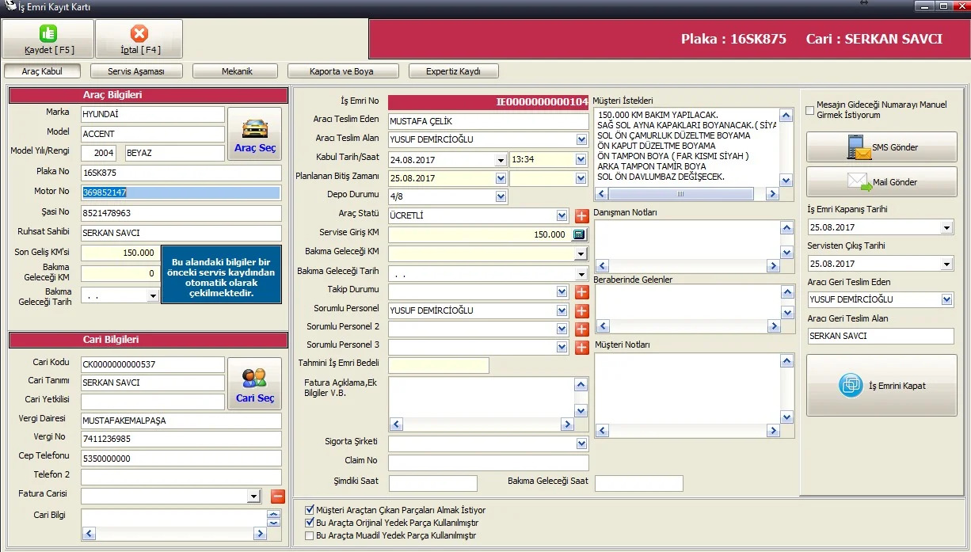Screen dimensions: 971x552
Task: Switch to the Servis Aşaması tab
Action: [x=135, y=71]
